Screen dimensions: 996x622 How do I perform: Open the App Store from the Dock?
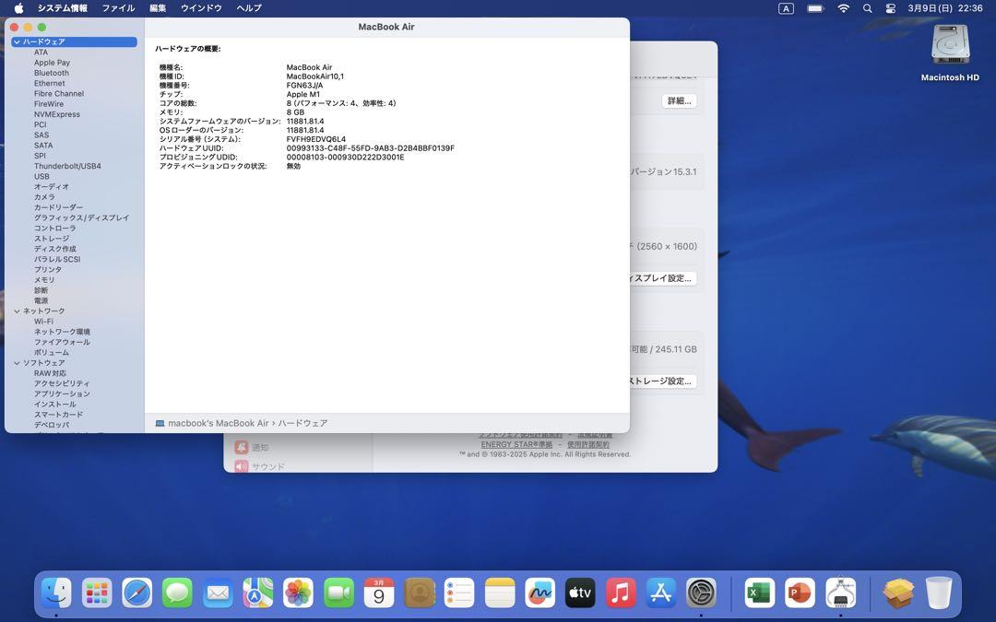click(x=660, y=593)
